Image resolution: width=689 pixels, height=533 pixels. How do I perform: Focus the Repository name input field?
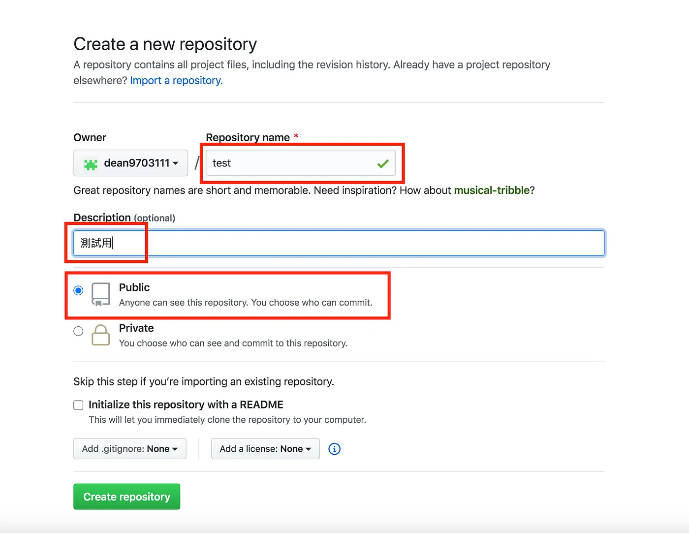point(301,163)
